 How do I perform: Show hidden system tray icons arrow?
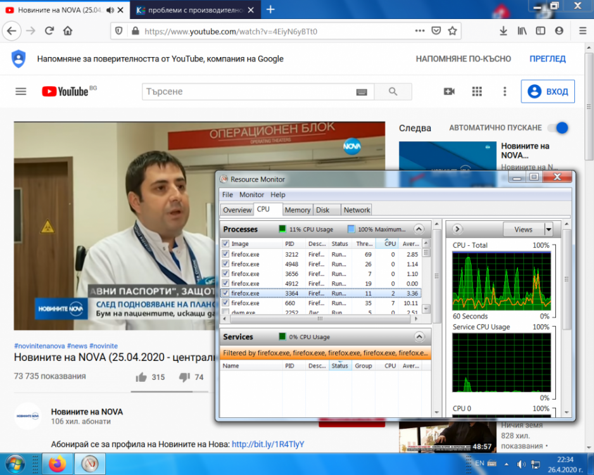(x=507, y=464)
